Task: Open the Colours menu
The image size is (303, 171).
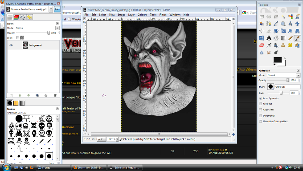Action: pos(142,15)
